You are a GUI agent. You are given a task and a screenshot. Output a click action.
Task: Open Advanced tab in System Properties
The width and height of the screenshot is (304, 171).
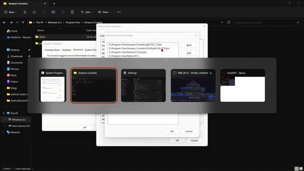pyautogui.click(x=78, y=49)
